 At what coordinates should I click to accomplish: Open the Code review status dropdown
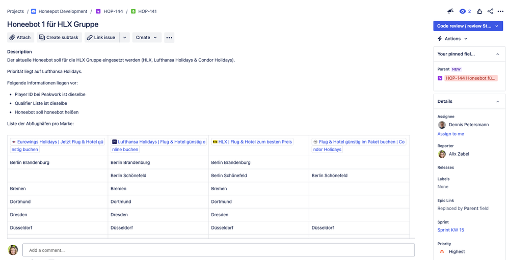[x=468, y=26]
